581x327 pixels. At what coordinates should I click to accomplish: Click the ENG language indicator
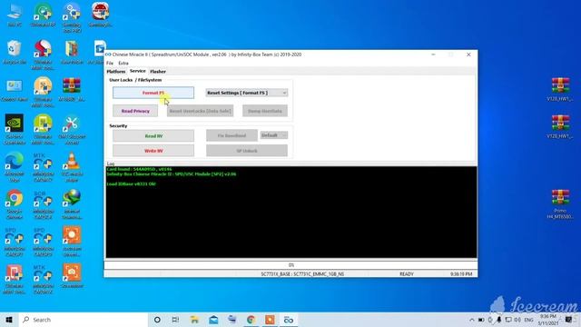[x=528, y=320]
